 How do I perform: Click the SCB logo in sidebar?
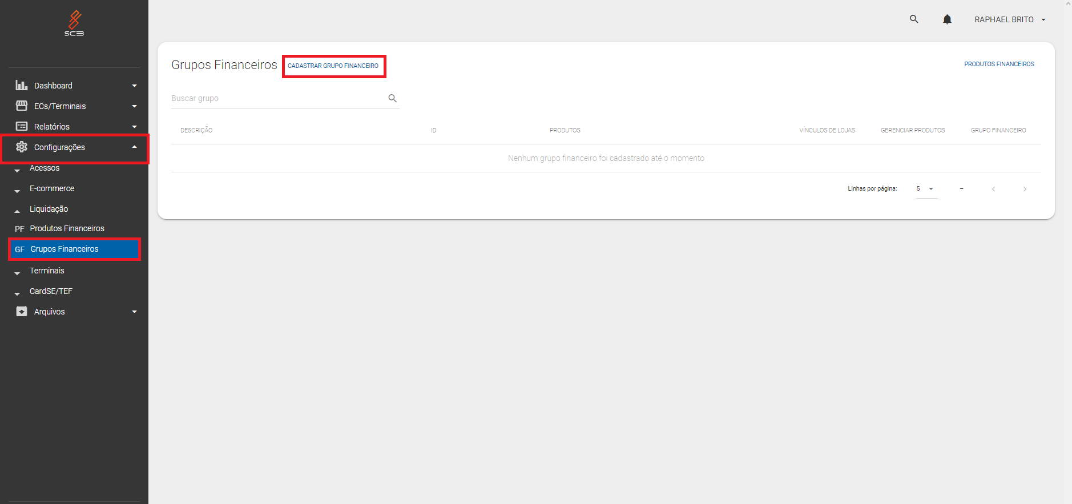(74, 23)
